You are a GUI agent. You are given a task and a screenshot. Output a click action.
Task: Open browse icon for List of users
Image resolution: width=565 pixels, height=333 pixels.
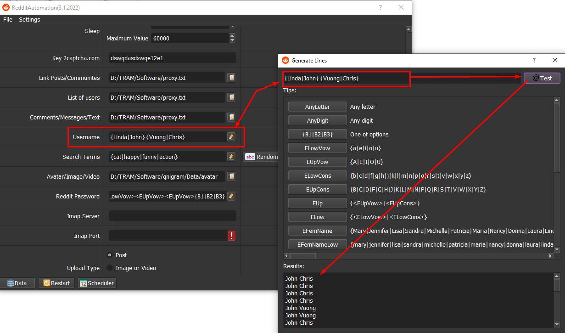point(232,97)
